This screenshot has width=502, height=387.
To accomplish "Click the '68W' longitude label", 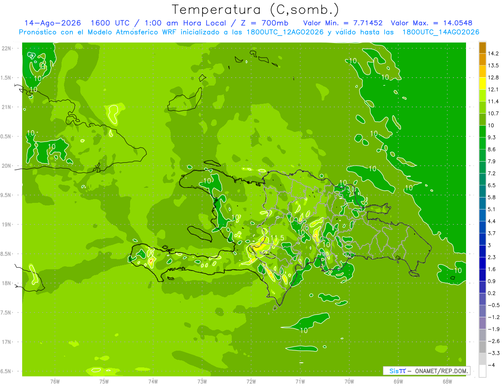I will (447, 382).
